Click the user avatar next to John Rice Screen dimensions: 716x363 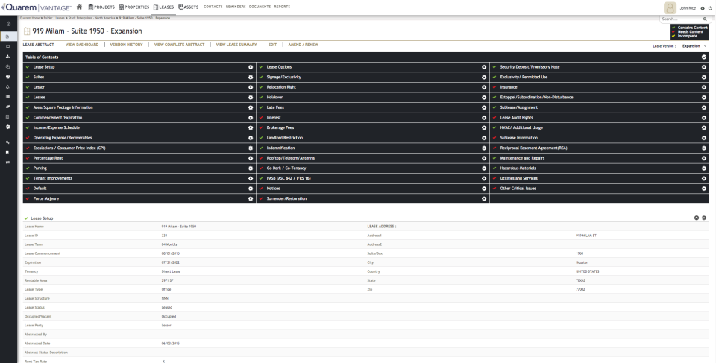[x=670, y=8]
